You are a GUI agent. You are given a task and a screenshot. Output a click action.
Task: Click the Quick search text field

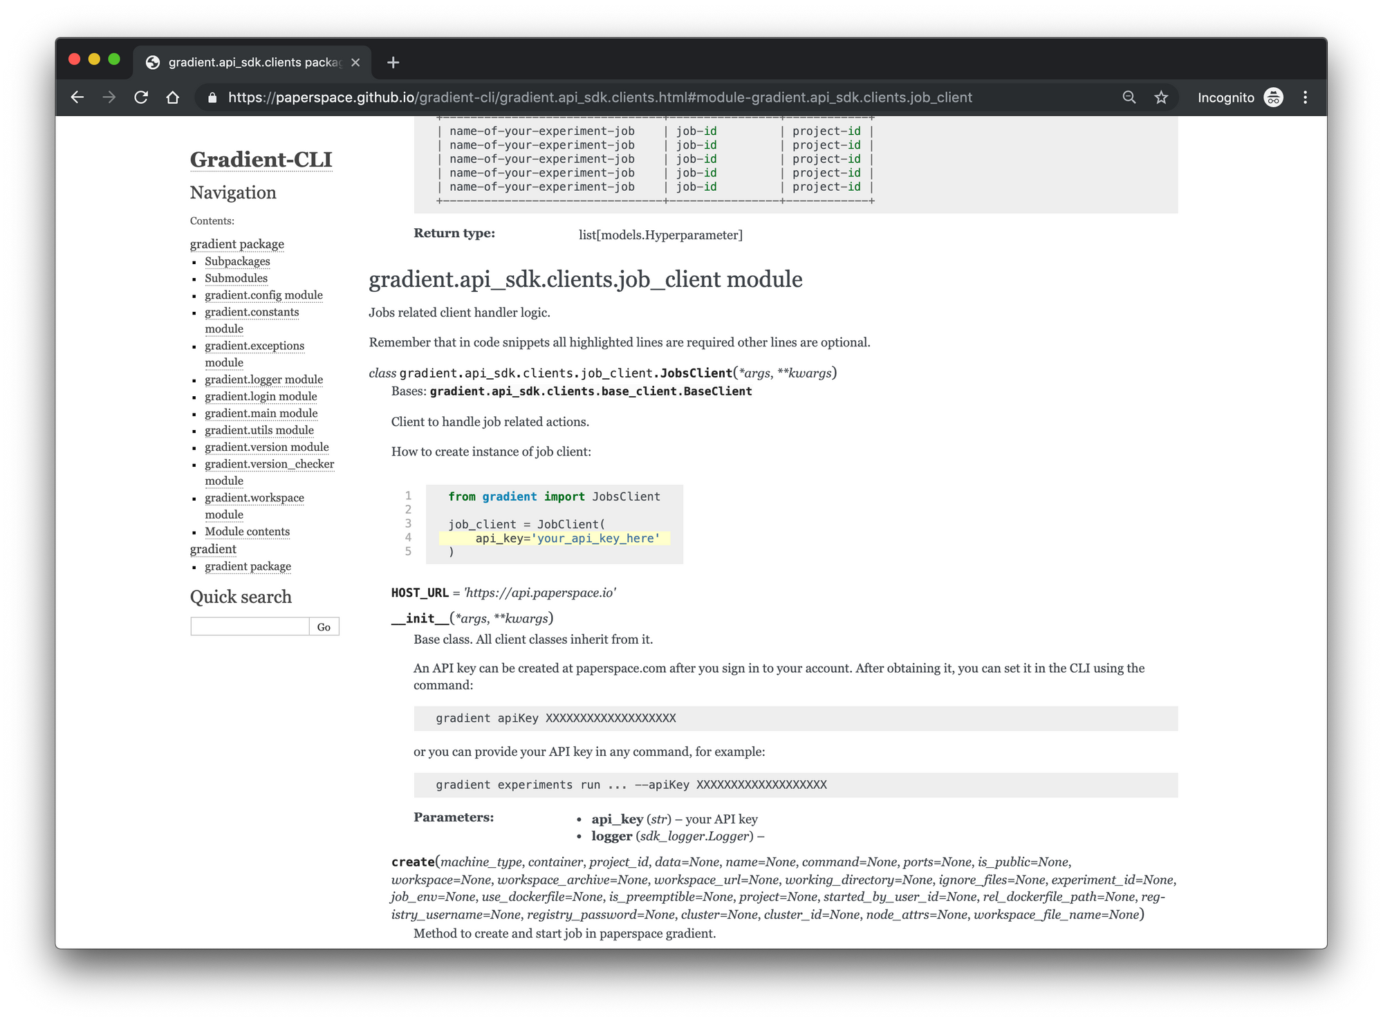click(250, 626)
